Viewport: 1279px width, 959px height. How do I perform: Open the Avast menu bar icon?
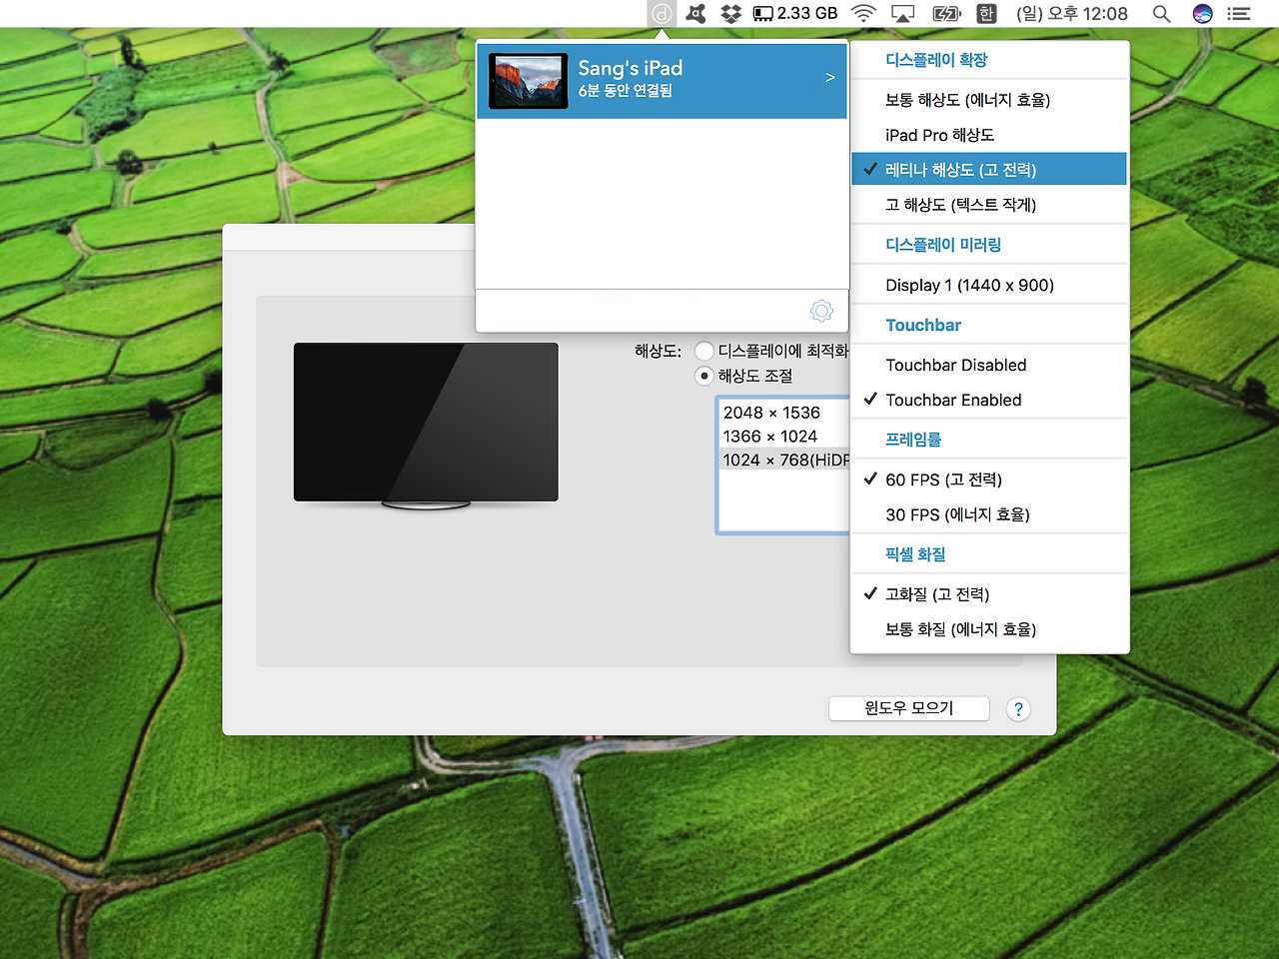[x=696, y=14]
